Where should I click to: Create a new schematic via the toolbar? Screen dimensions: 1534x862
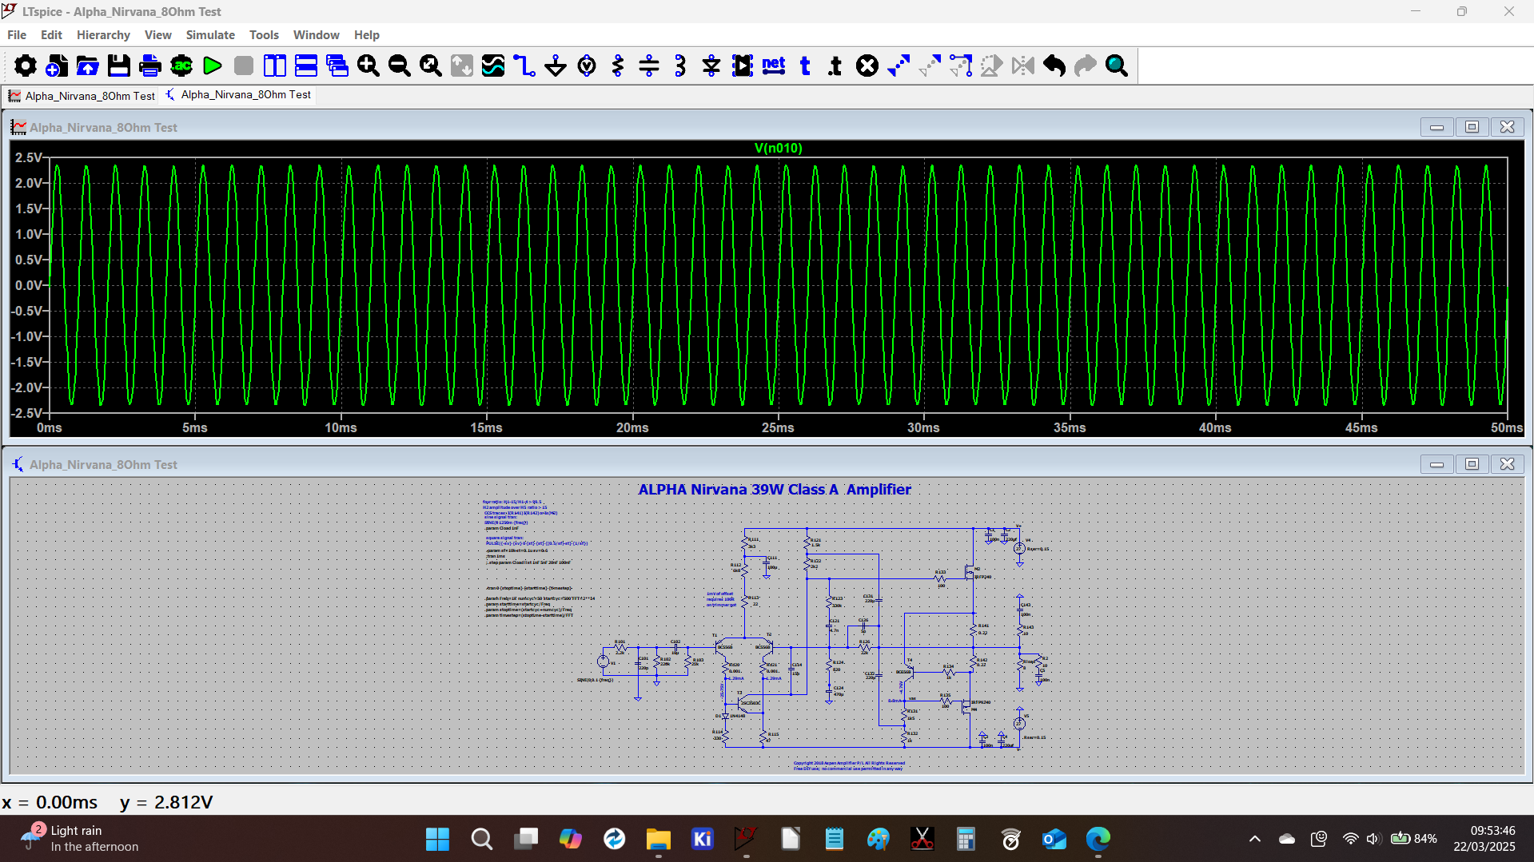coord(57,66)
